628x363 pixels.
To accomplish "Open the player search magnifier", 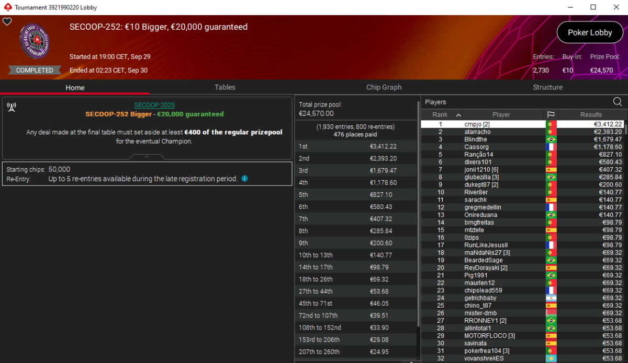I will point(618,102).
